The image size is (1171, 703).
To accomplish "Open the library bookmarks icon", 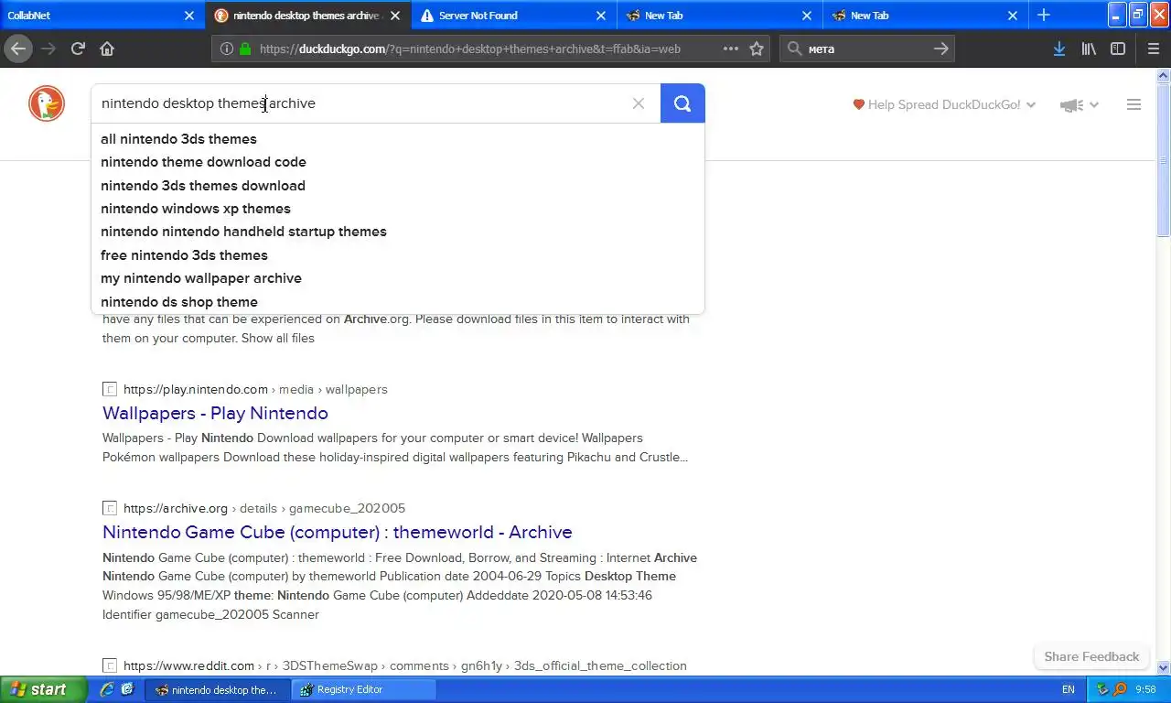I will tap(1089, 49).
